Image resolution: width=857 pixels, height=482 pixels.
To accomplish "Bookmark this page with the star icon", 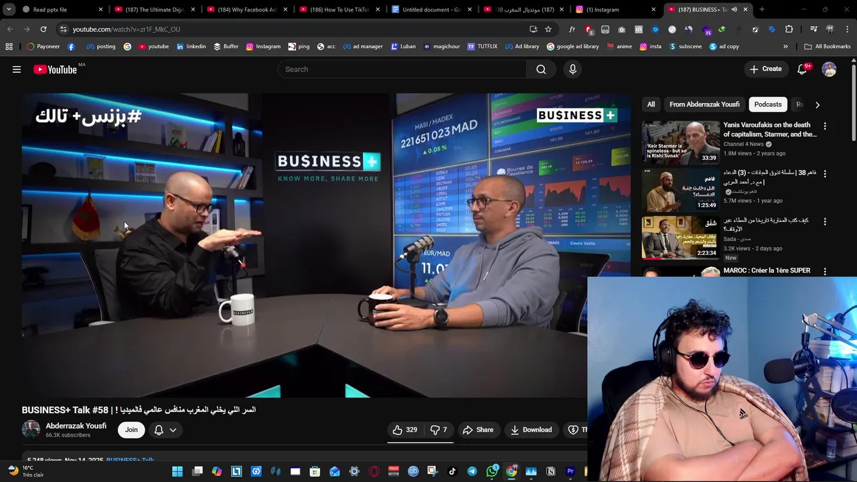I will click(548, 29).
